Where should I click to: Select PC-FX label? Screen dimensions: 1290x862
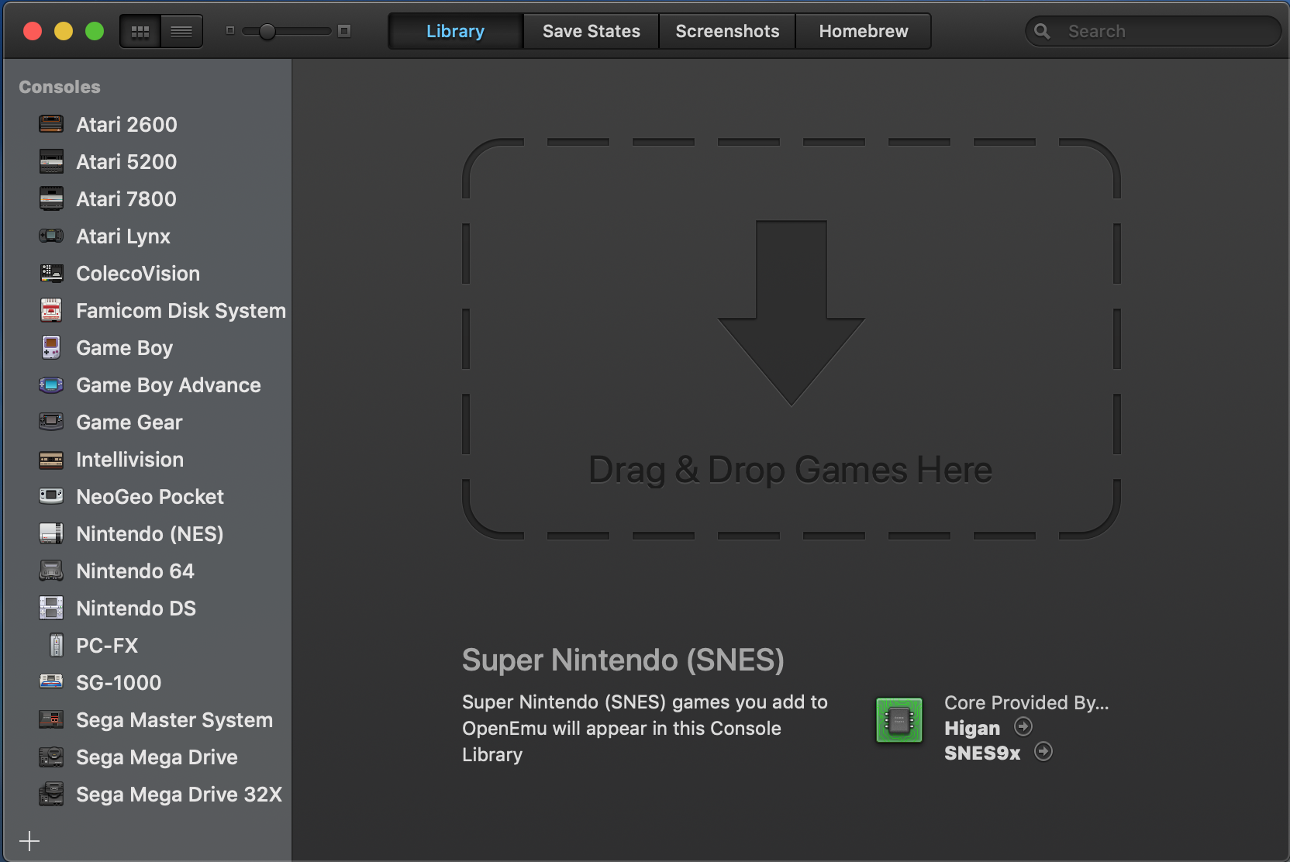pyautogui.click(x=107, y=646)
